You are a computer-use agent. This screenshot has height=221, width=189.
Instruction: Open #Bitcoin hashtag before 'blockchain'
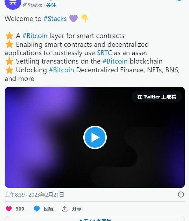(115, 61)
